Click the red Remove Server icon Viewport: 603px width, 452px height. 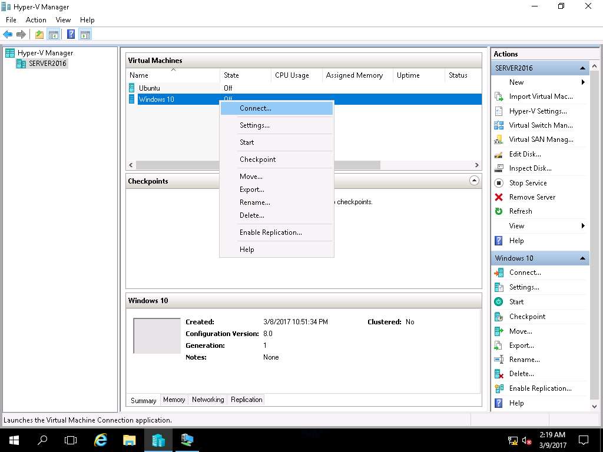[x=499, y=197]
